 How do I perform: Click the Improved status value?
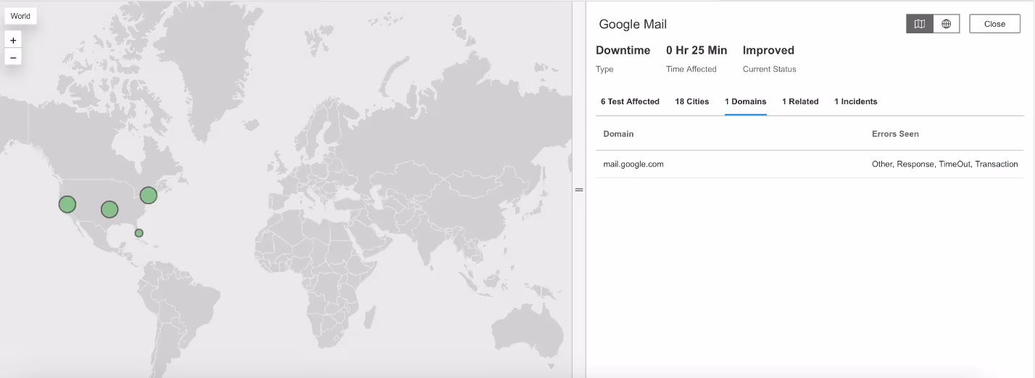768,50
